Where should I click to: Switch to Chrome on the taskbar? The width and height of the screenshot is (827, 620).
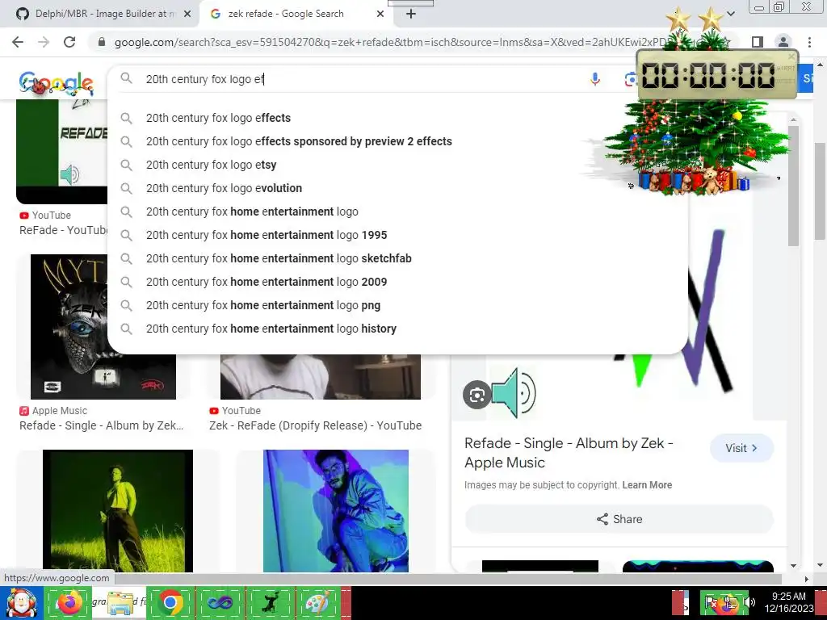(x=170, y=602)
